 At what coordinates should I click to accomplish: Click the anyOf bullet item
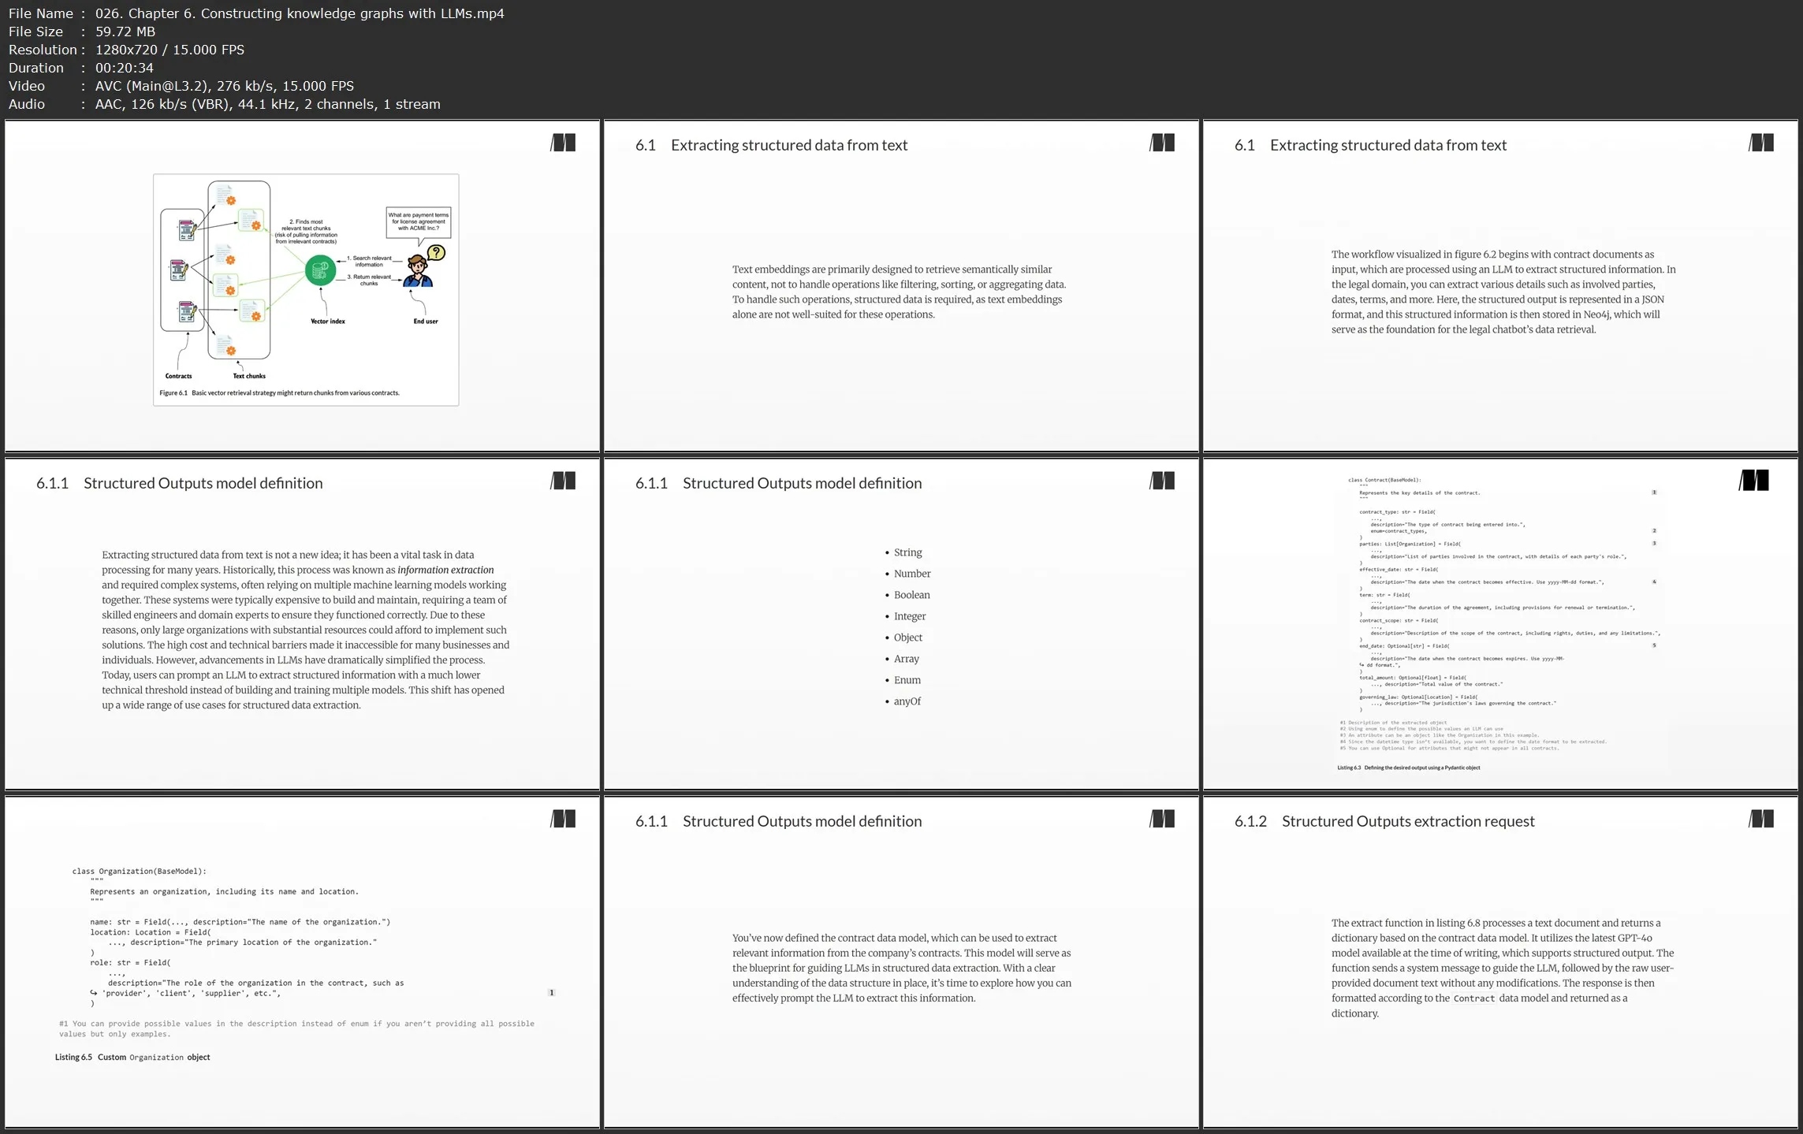907,701
